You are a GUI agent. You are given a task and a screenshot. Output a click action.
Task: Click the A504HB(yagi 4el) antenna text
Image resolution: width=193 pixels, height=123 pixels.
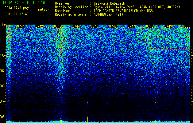(x=108, y=14)
